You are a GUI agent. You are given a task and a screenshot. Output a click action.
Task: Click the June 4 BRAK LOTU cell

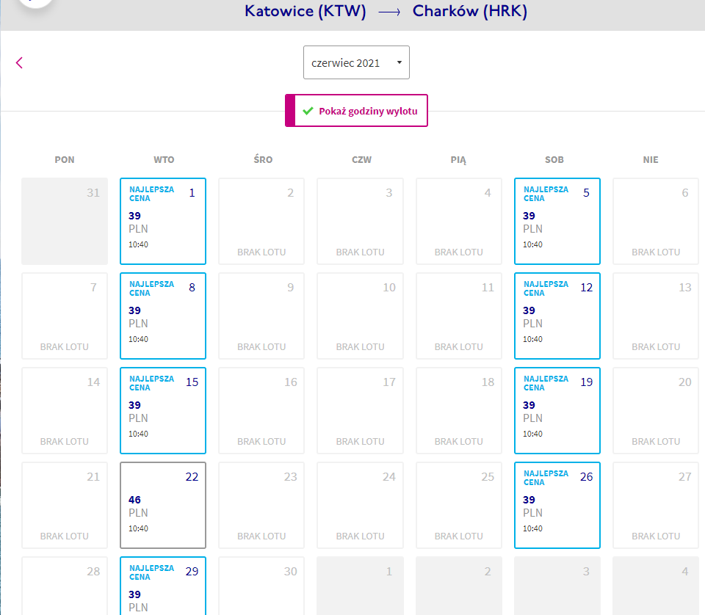point(458,221)
